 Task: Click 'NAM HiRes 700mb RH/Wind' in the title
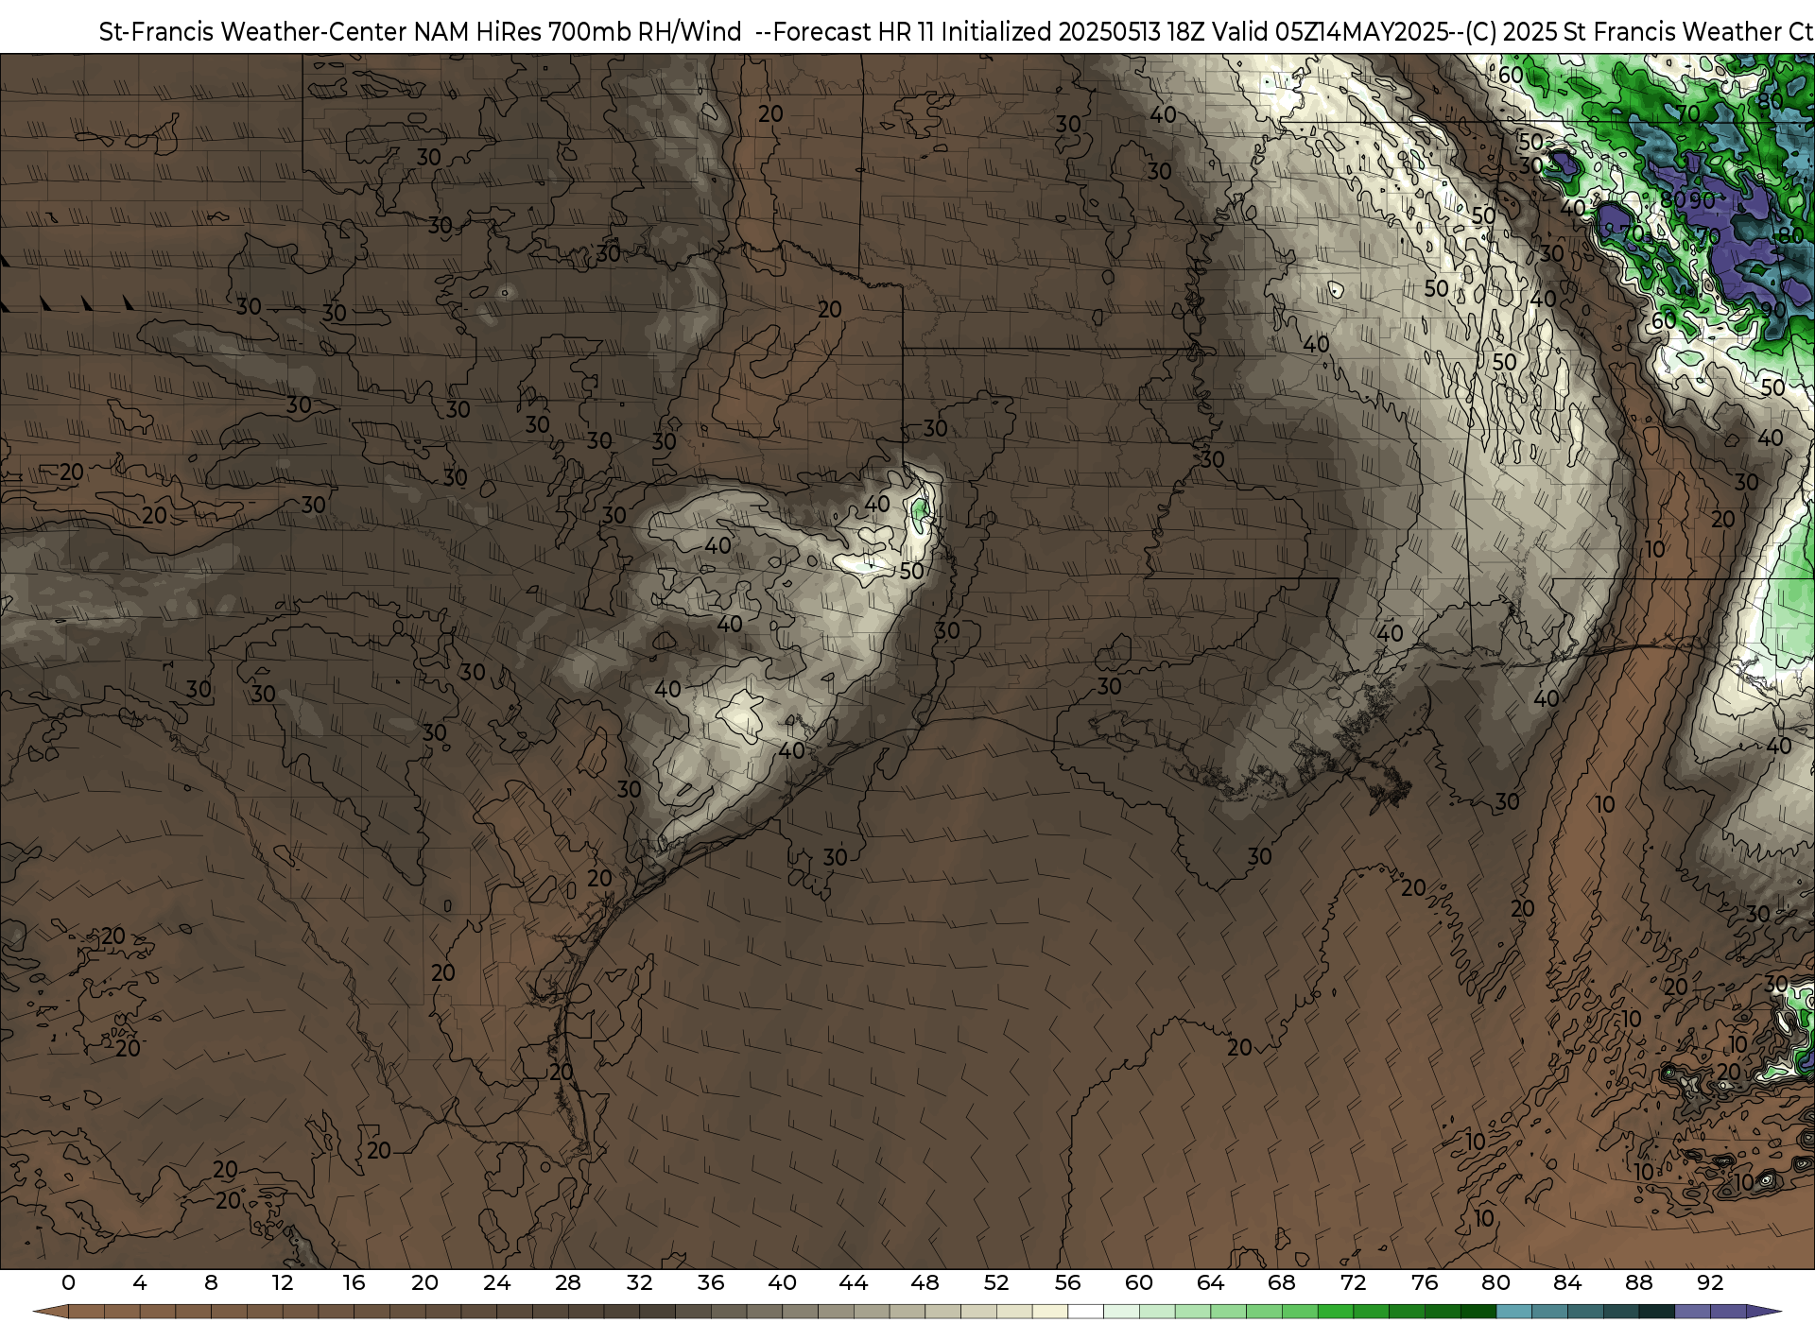click(578, 32)
